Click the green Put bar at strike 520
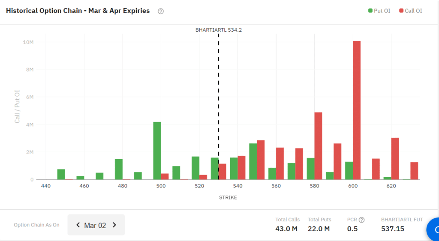 195,168
